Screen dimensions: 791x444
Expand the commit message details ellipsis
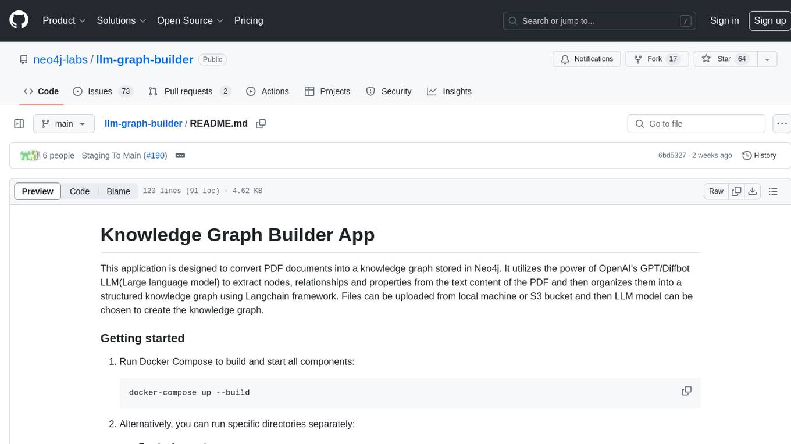click(x=180, y=156)
